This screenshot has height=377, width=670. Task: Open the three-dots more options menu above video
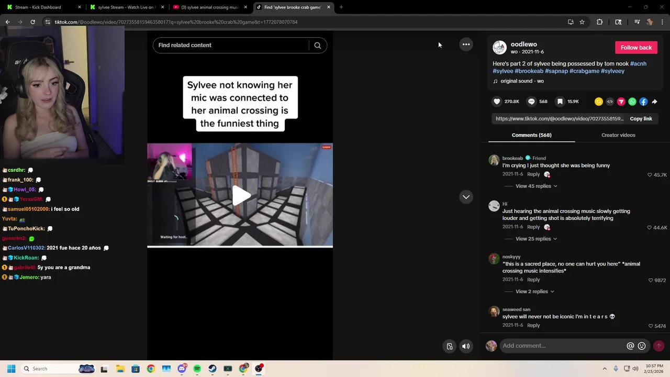(466, 45)
